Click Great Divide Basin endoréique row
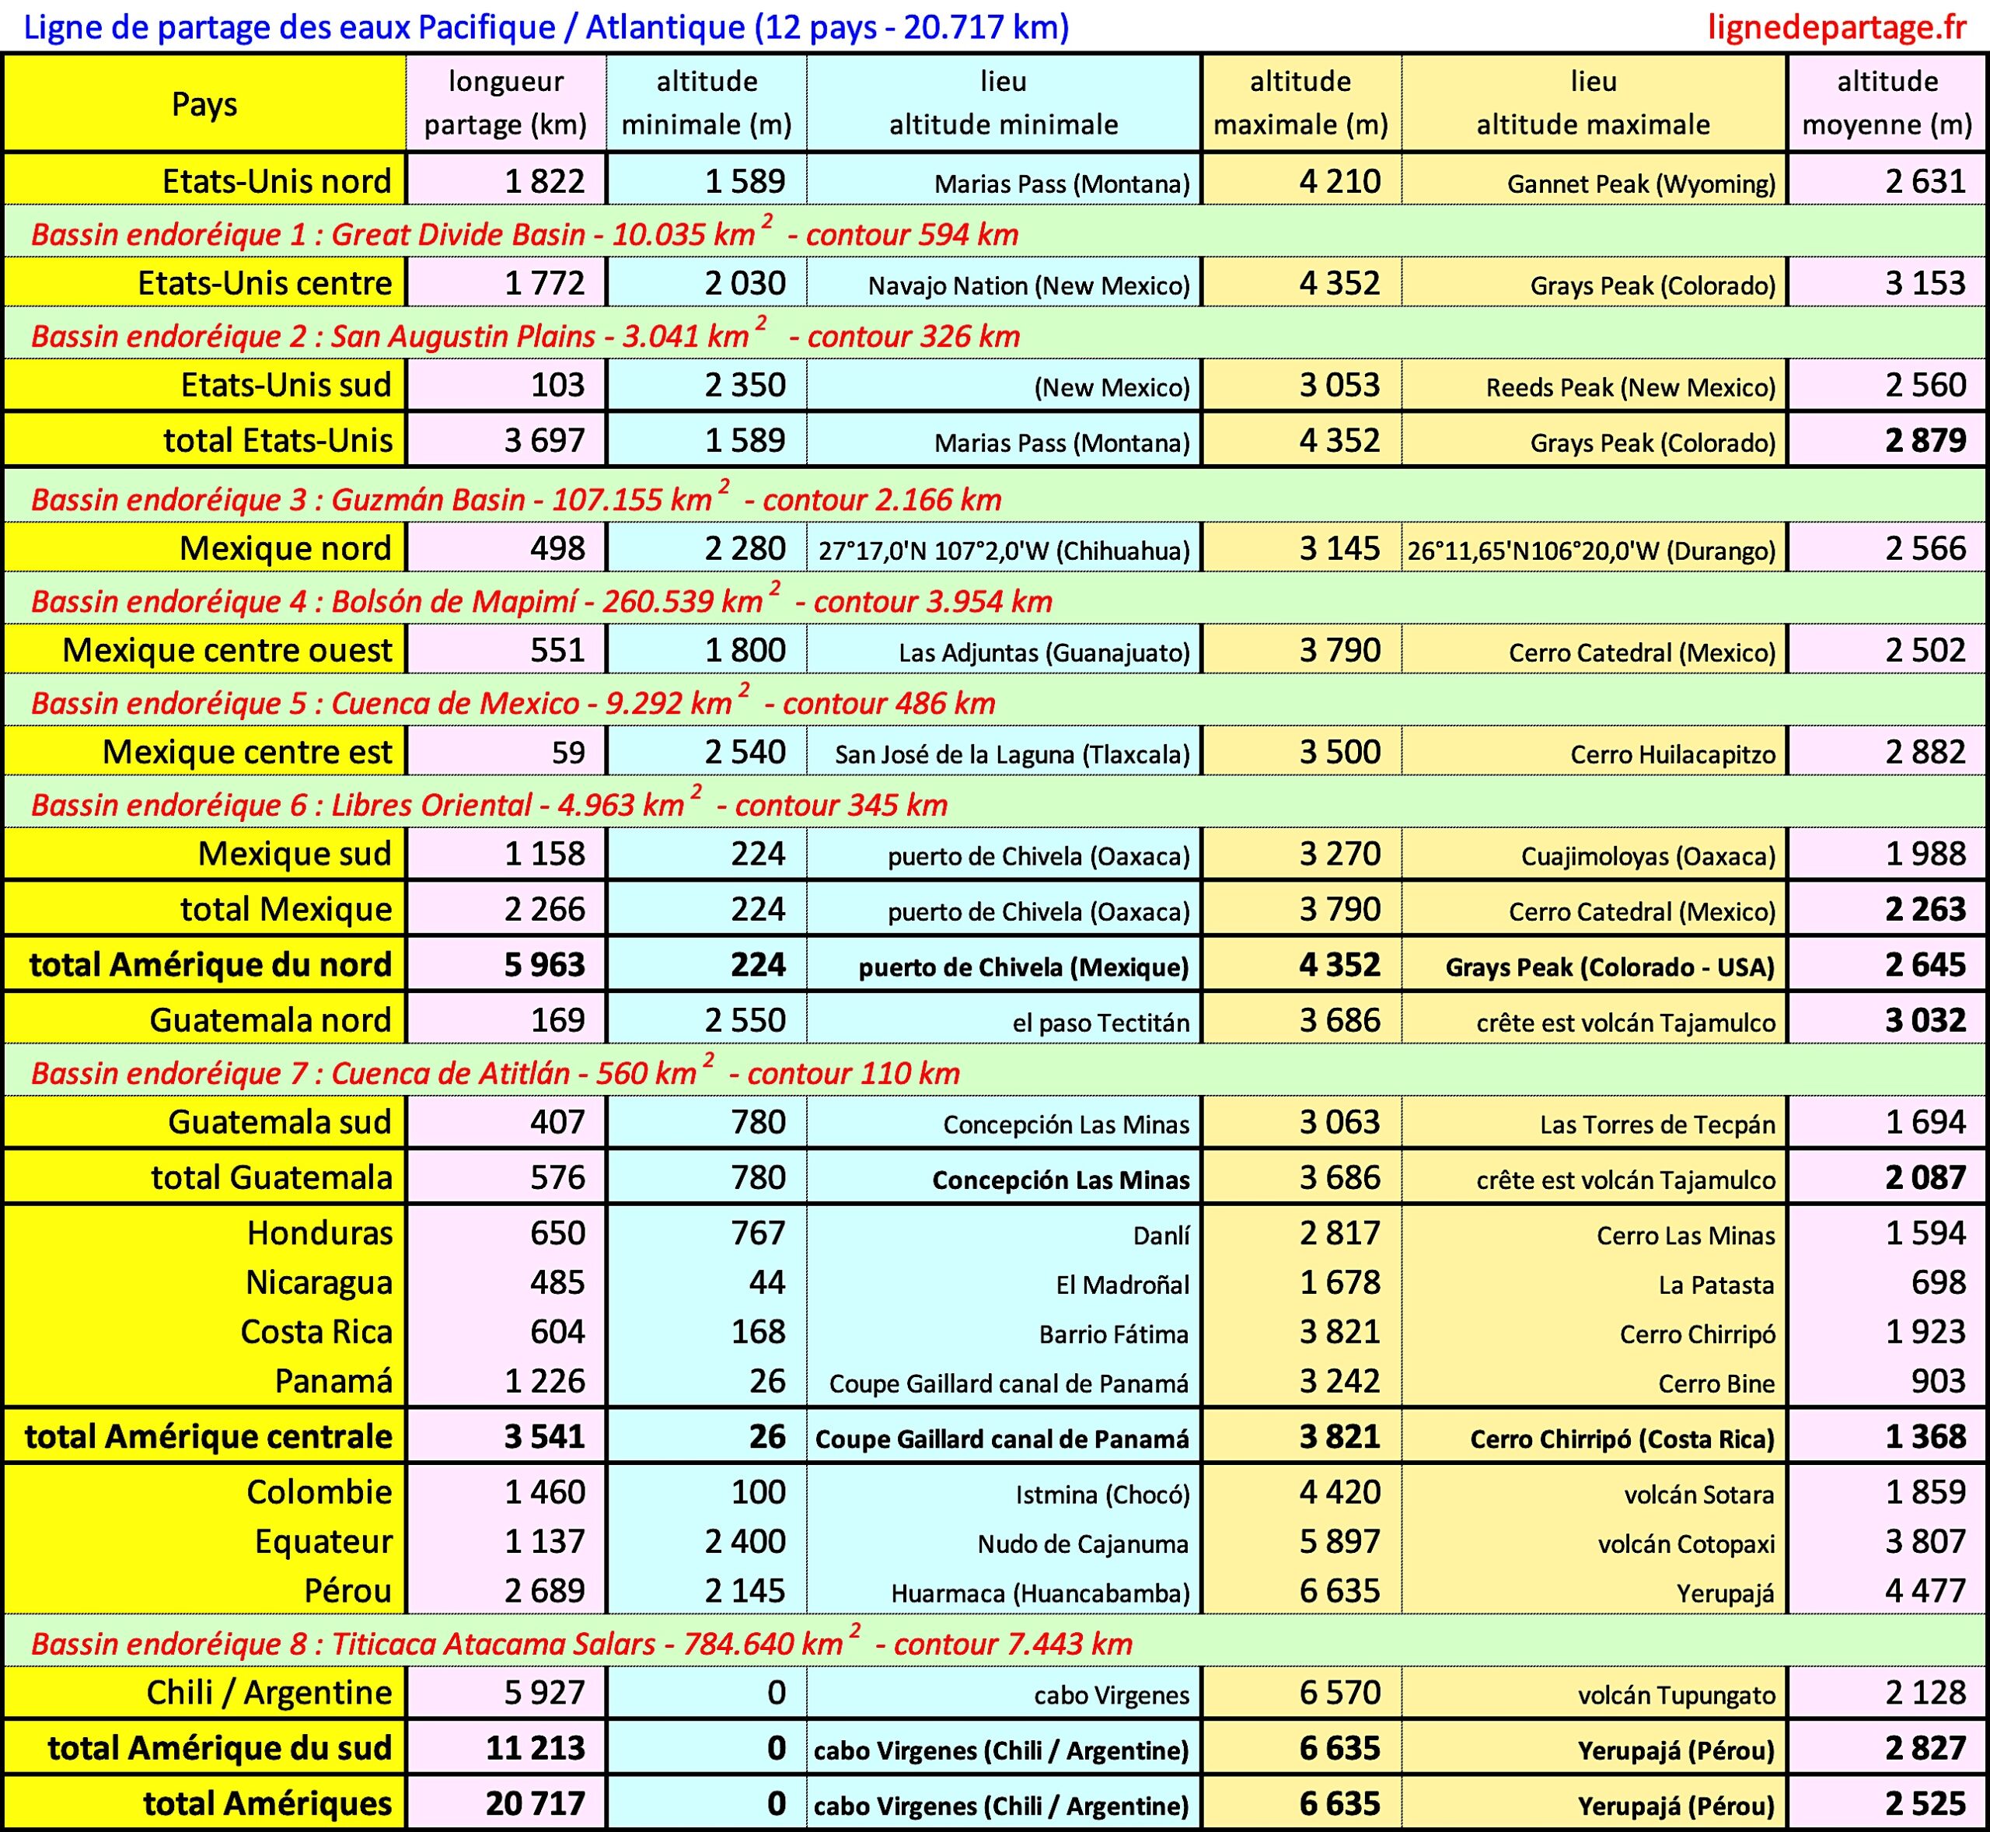Screen dimensions: 1990x1832 tap(524, 234)
